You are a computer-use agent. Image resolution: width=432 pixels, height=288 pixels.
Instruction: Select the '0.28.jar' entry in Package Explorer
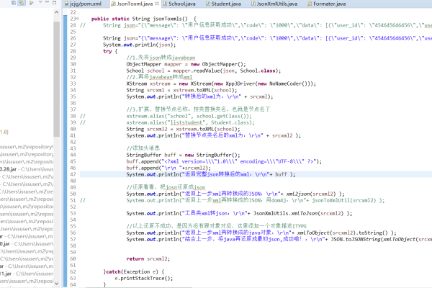[x=27, y=169]
